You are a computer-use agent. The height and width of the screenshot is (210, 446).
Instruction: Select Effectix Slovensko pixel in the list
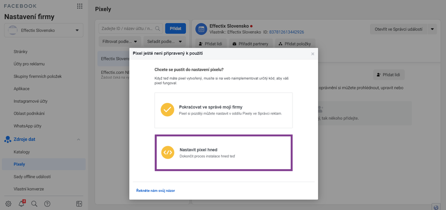pyautogui.click(x=113, y=59)
